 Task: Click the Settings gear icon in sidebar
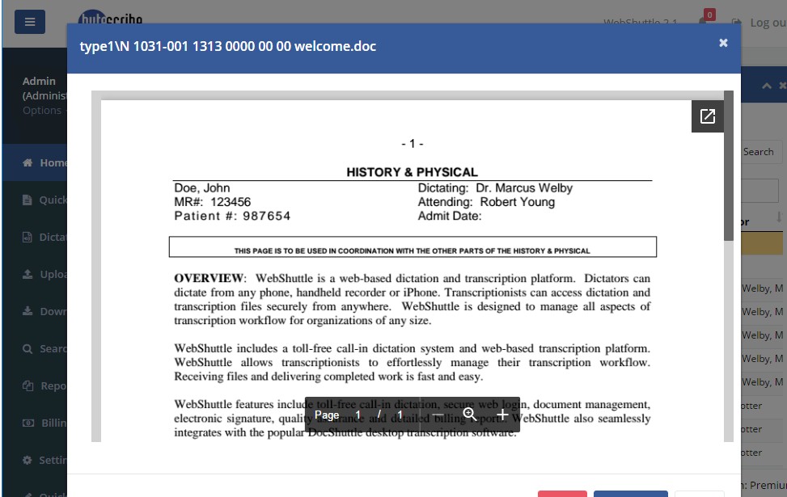(x=28, y=460)
